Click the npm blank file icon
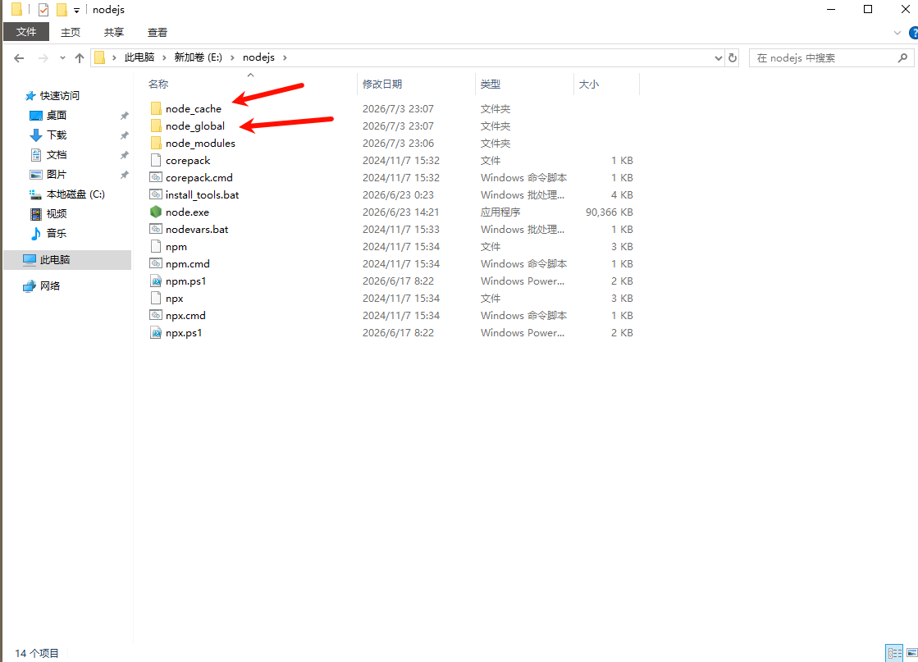Screen dimensions: 918x662 [x=156, y=246]
